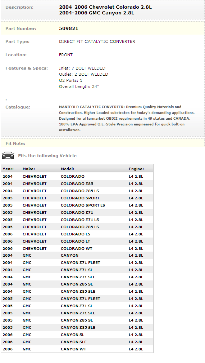Click the Catalogue description paragraph
The height and width of the screenshot is (363, 205).
127,118
